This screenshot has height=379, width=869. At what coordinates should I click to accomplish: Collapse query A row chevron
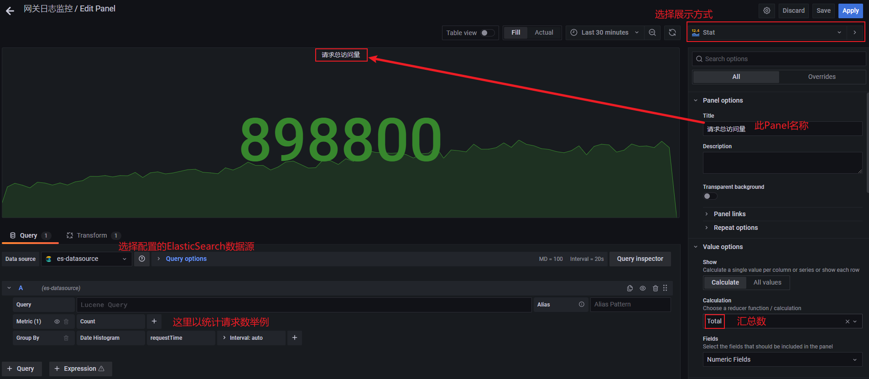[x=9, y=288]
